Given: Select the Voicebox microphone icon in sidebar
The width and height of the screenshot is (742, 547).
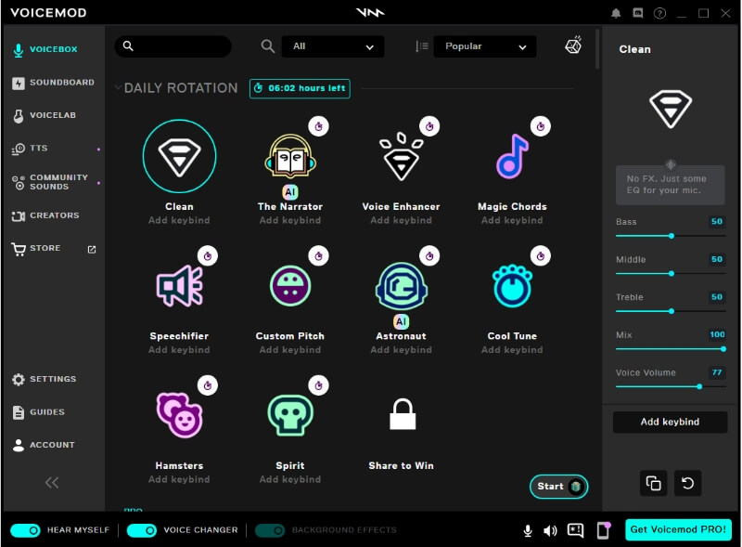Looking at the screenshot, I should pos(17,49).
